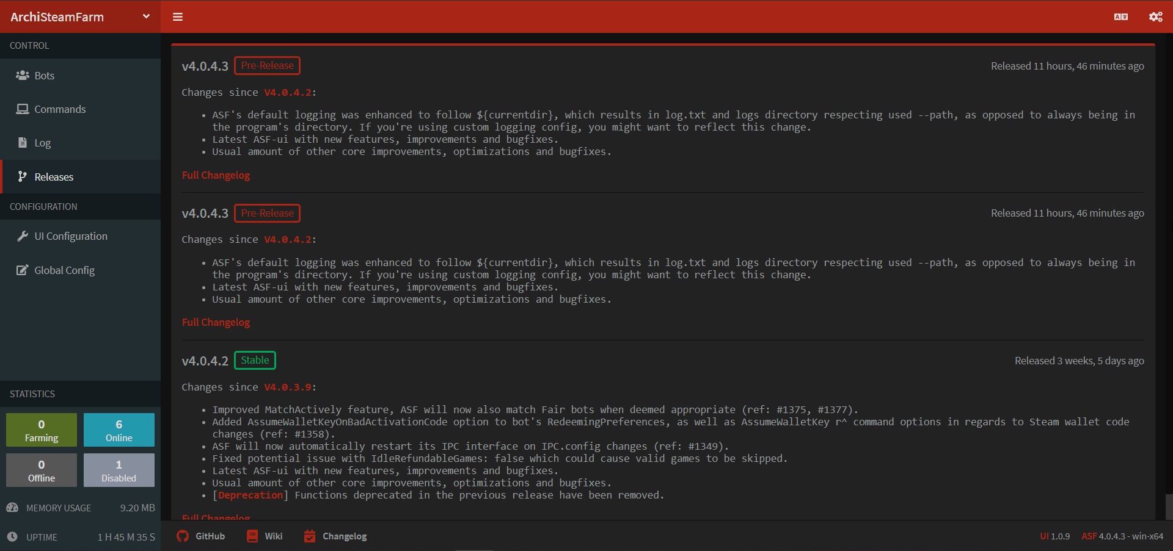Click the 1 Disabled statistics tile
1173x551 pixels.
(x=119, y=470)
